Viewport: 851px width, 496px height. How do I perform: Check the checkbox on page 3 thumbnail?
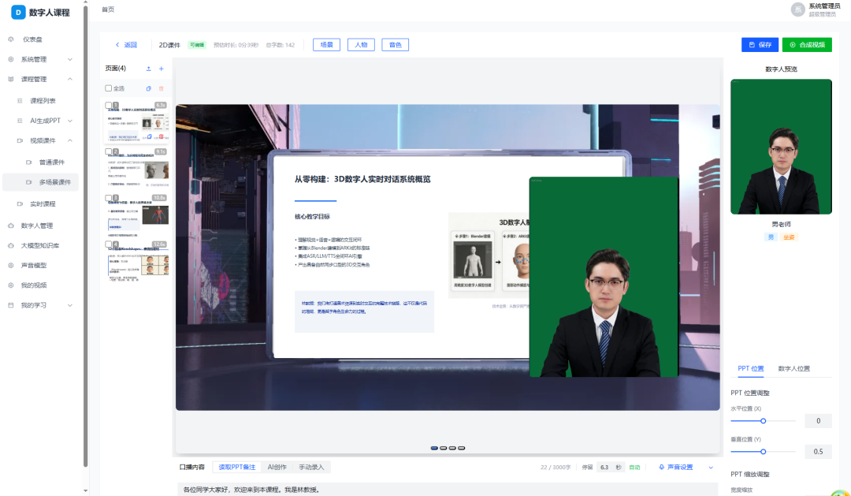109,198
